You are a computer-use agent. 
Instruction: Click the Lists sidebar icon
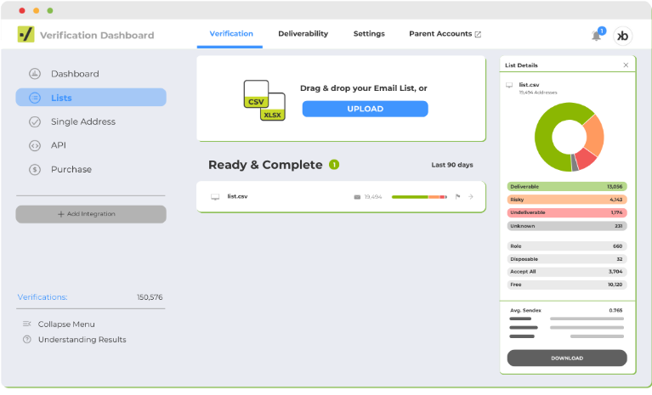pyautogui.click(x=35, y=98)
